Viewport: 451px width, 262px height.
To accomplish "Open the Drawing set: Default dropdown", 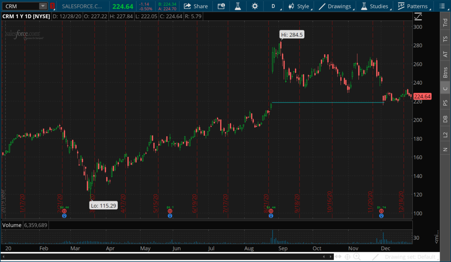I will coord(412,258).
